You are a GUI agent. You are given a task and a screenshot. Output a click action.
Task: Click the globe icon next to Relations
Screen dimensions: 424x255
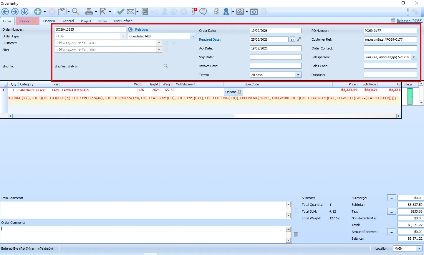click(130, 29)
